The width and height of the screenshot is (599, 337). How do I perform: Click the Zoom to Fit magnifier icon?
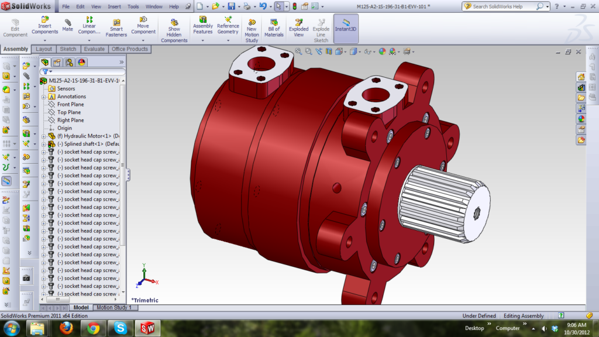click(x=298, y=51)
